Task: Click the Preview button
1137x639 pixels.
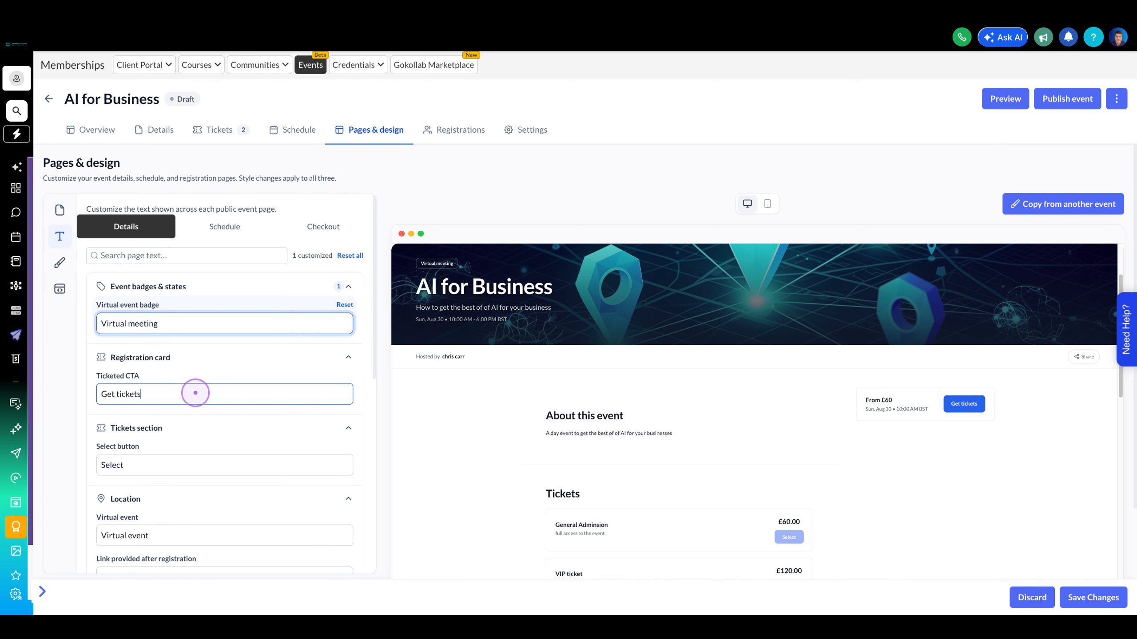Action: tap(1006, 99)
